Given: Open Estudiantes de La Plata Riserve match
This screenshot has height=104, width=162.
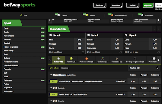Looking at the screenshot, I should 80,81.
